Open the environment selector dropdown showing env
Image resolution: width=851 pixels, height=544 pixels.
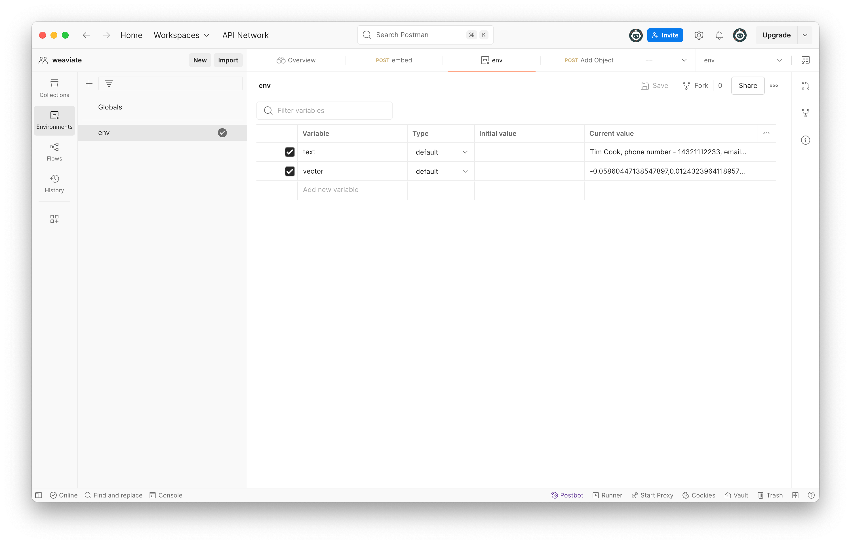click(743, 60)
